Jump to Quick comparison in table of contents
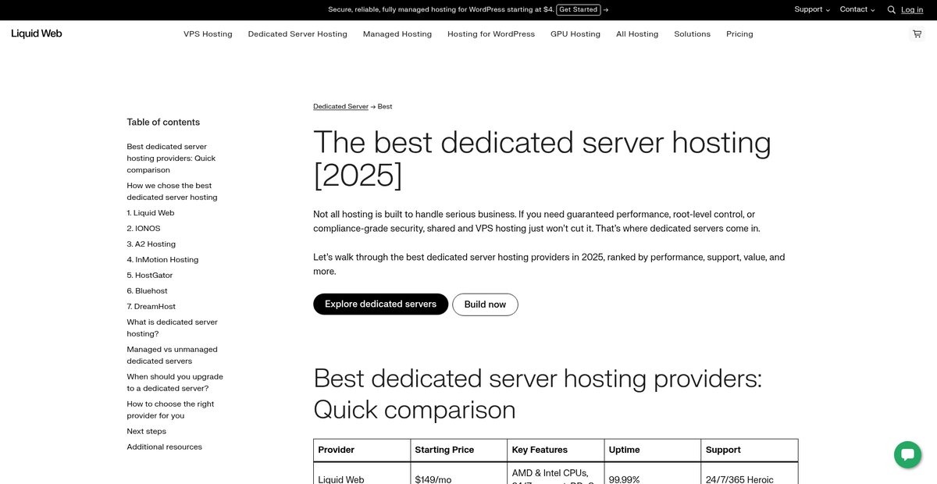Screen dimensions: 937x484 (x=171, y=158)
